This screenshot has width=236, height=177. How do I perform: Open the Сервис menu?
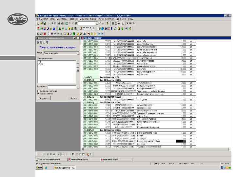118,19
